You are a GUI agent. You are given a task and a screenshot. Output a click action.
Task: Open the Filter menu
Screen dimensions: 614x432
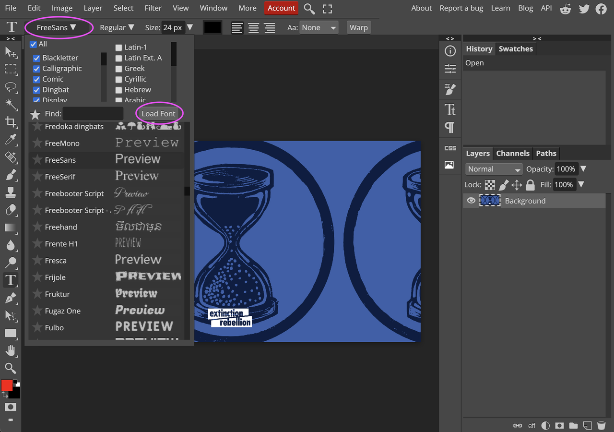153,8
